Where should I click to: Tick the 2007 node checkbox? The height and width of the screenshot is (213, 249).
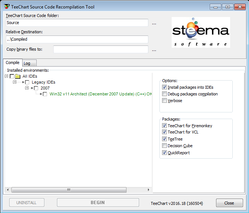click(x=36, y=88)
